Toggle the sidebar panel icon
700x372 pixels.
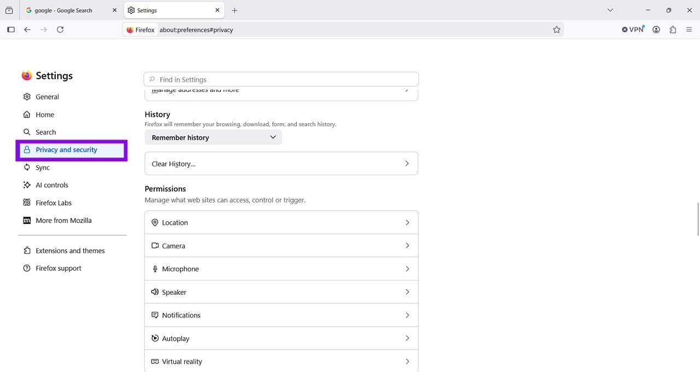coord(11,30)
